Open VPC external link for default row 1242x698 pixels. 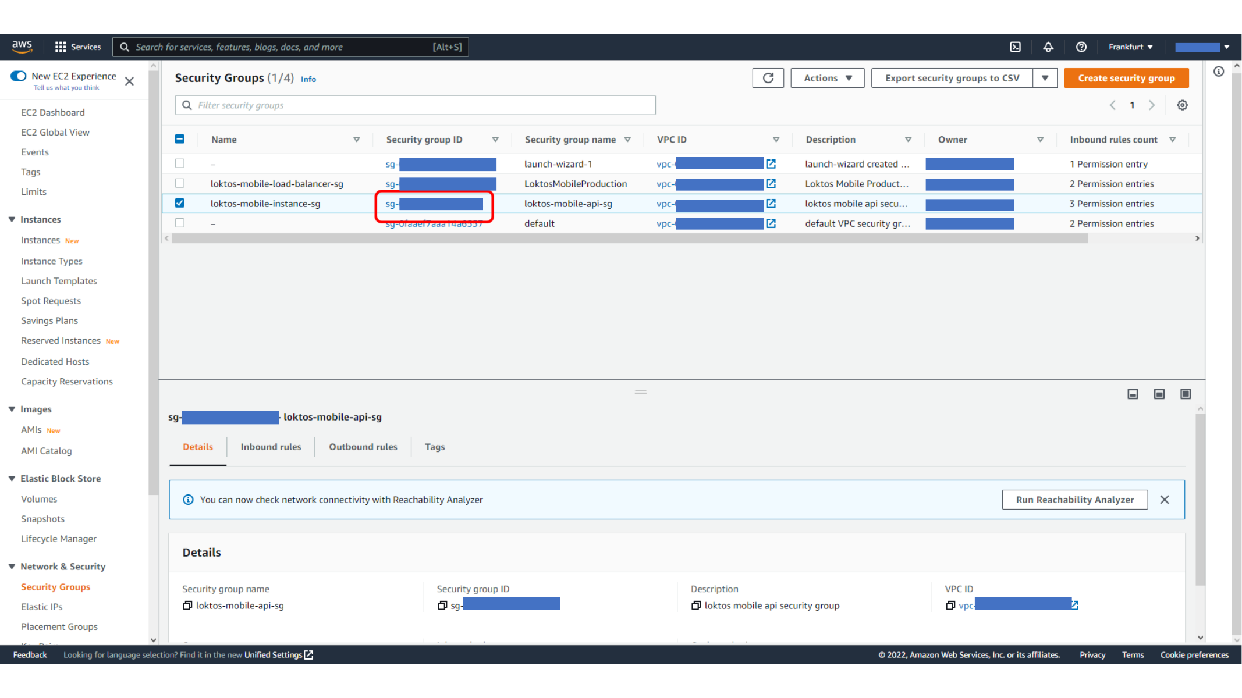(x=771, y=223)
